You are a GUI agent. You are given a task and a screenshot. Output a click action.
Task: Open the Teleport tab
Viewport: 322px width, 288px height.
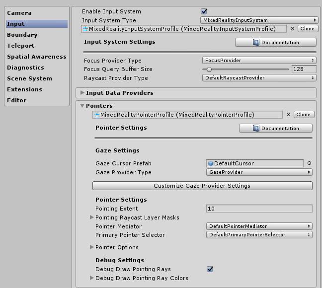(37, 46)
